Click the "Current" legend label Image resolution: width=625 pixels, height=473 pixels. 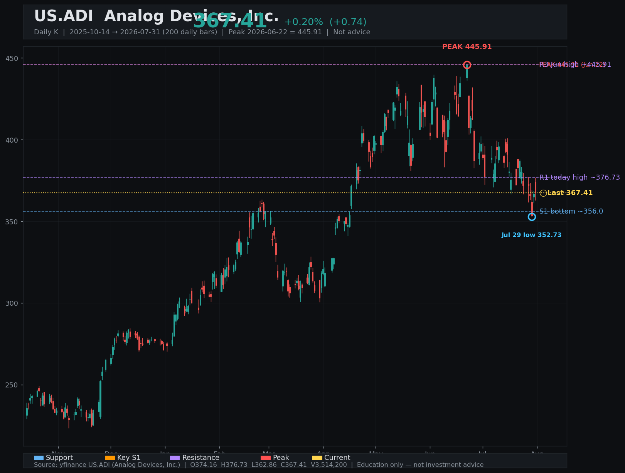point(337,458)
